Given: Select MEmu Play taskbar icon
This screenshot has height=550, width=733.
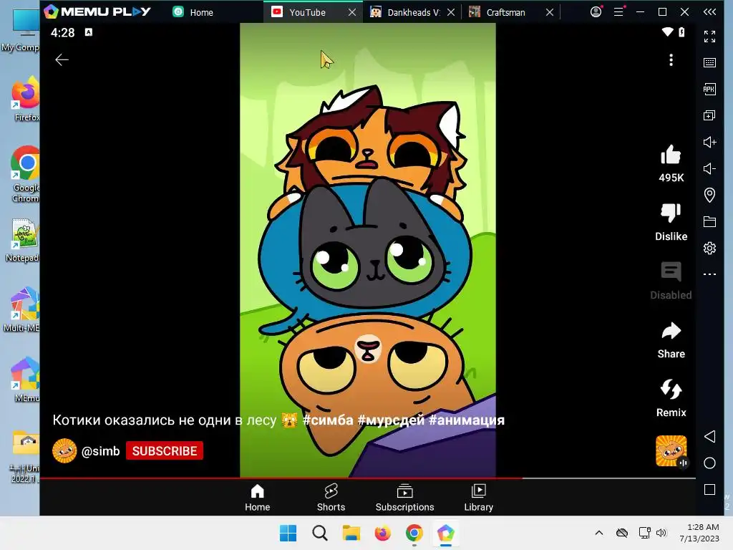Looking at the screenshot, I should click(445, 533).
